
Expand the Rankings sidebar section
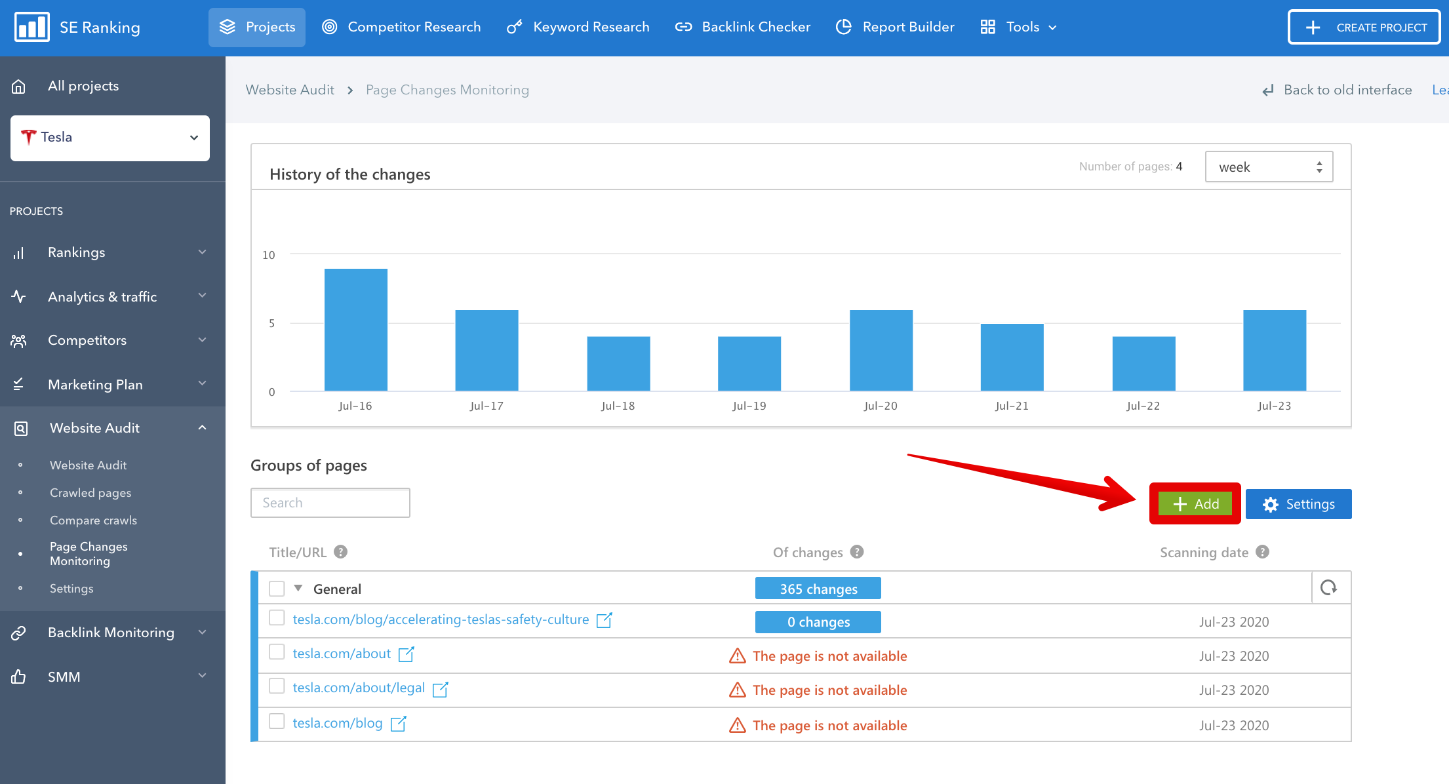(x=203, y=252)
